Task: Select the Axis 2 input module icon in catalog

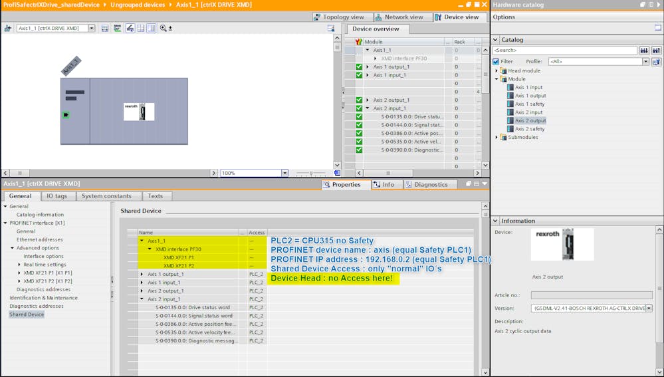Action: (x=510, y=112)
